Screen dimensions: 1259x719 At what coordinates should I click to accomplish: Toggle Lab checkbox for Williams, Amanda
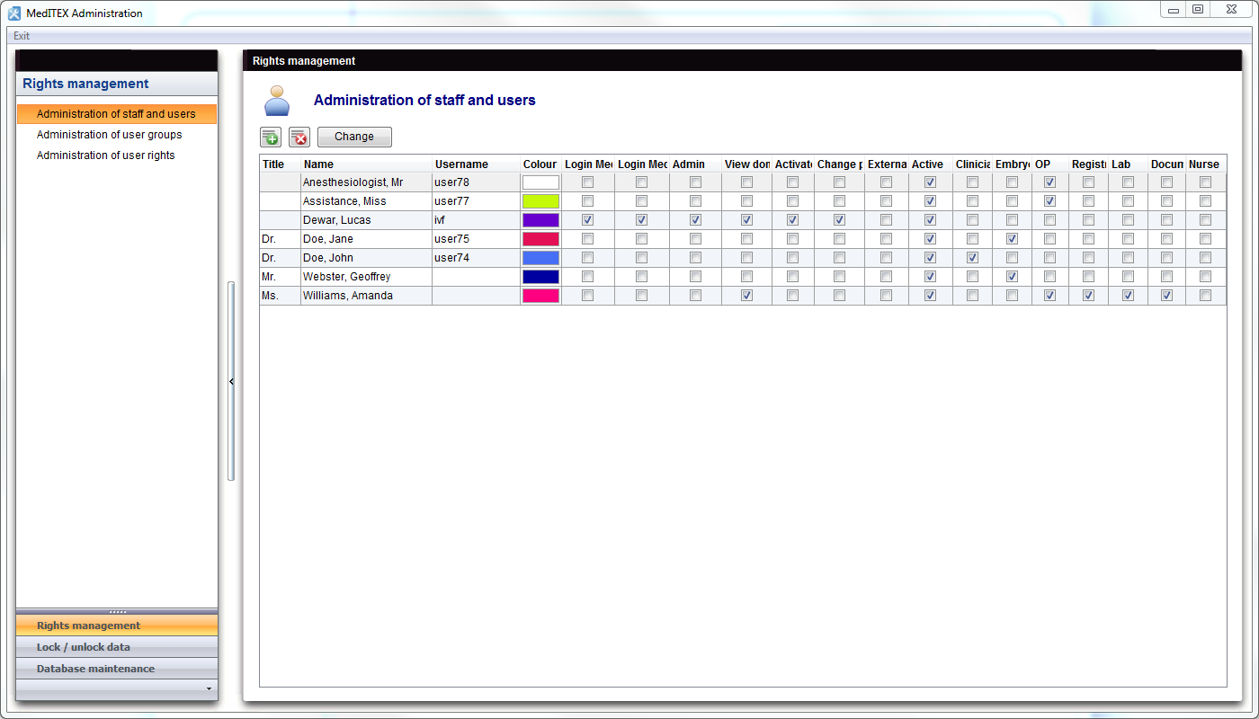(1128, 296)
